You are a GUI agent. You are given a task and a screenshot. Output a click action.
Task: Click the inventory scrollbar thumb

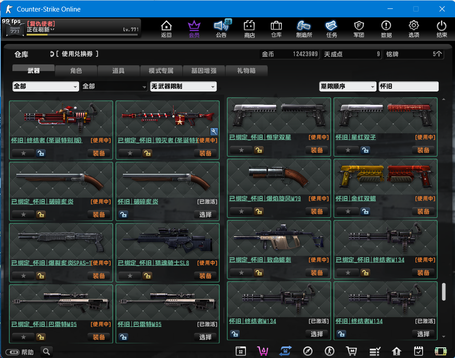tap(444, 292)
